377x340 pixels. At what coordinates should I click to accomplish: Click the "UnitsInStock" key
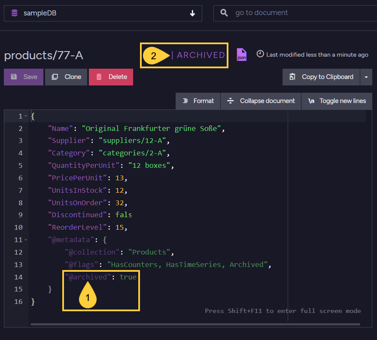pos(77,191)
